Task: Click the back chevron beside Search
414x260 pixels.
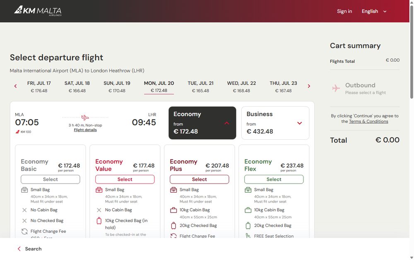Action: [x=19, y=249]
